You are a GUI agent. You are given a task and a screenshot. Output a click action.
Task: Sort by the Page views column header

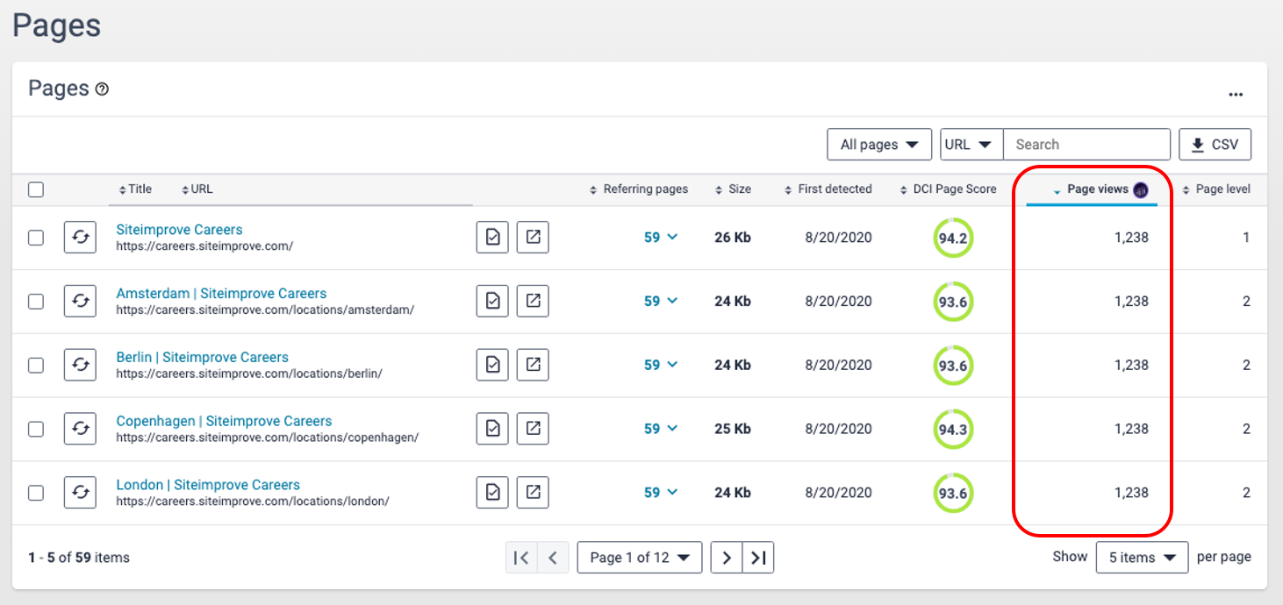point(1097,189)
